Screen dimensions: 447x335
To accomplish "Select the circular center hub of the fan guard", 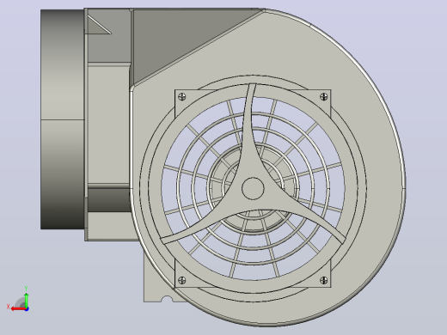I will (253, 188).
